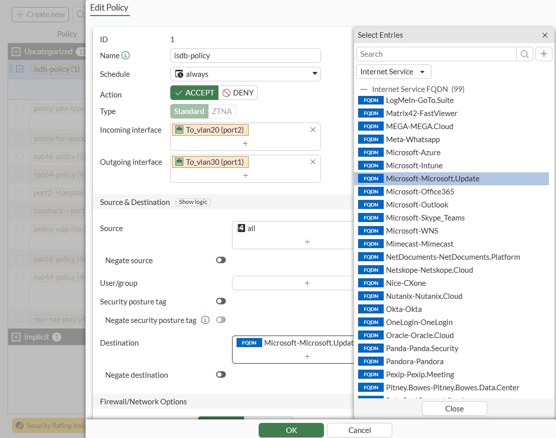This screenshot has height=438, width=556.
Task: Remove To_vlan20 (port2) incoming interface with X
Action: [x=312, y=130]
